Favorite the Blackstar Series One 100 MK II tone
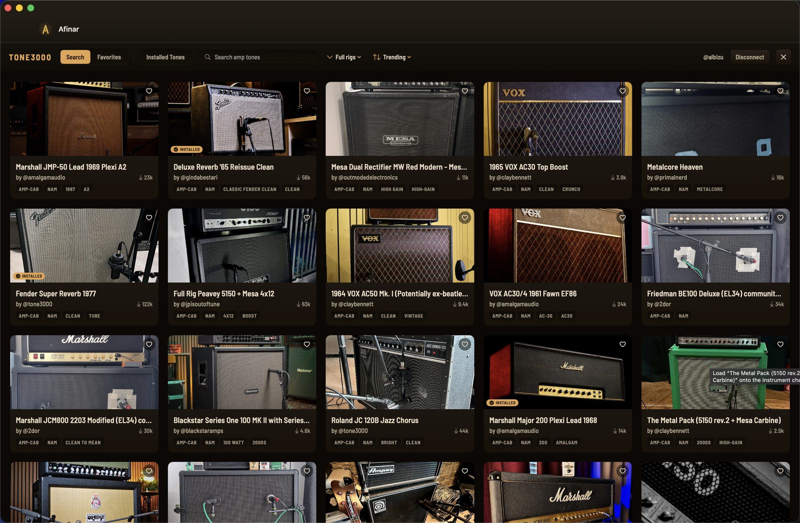The image size is (800, 523). pos(307,344)
